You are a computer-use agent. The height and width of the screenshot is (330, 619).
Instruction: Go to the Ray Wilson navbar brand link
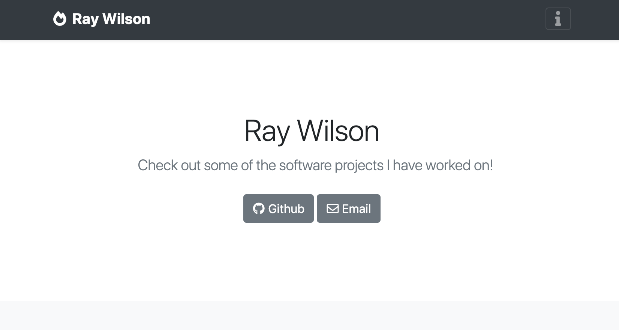click(102, 19)
